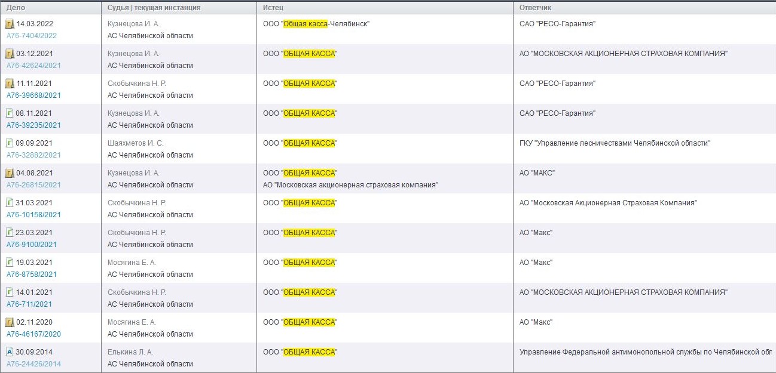Select second plaintiff АО "Московская акционерная страховая компания"
This screenshot has height=373, width=776.
351,185
